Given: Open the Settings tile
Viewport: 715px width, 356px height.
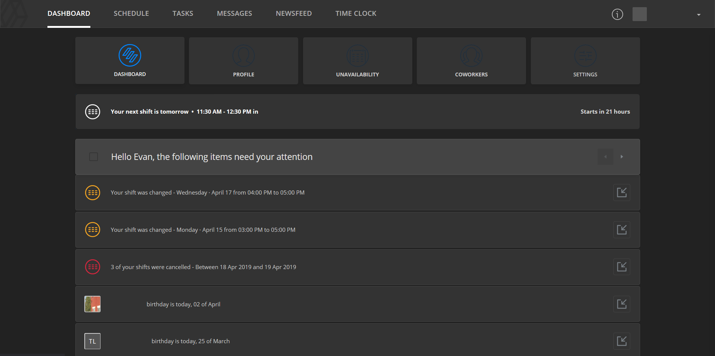Looking at the screenshot, I should point(585,61).
